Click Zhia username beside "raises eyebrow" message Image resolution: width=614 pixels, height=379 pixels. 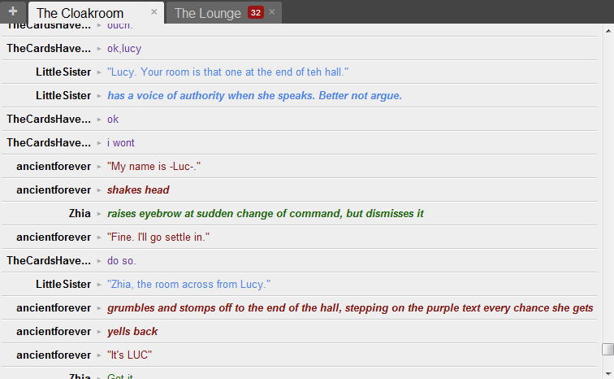pos(80,213)
